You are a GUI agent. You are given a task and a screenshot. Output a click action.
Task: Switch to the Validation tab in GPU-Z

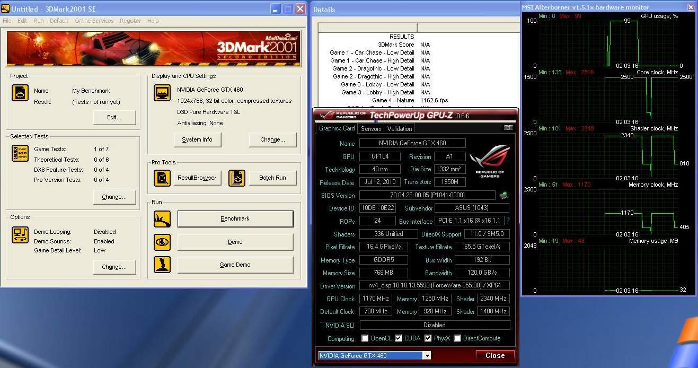(x=399, y=128)
